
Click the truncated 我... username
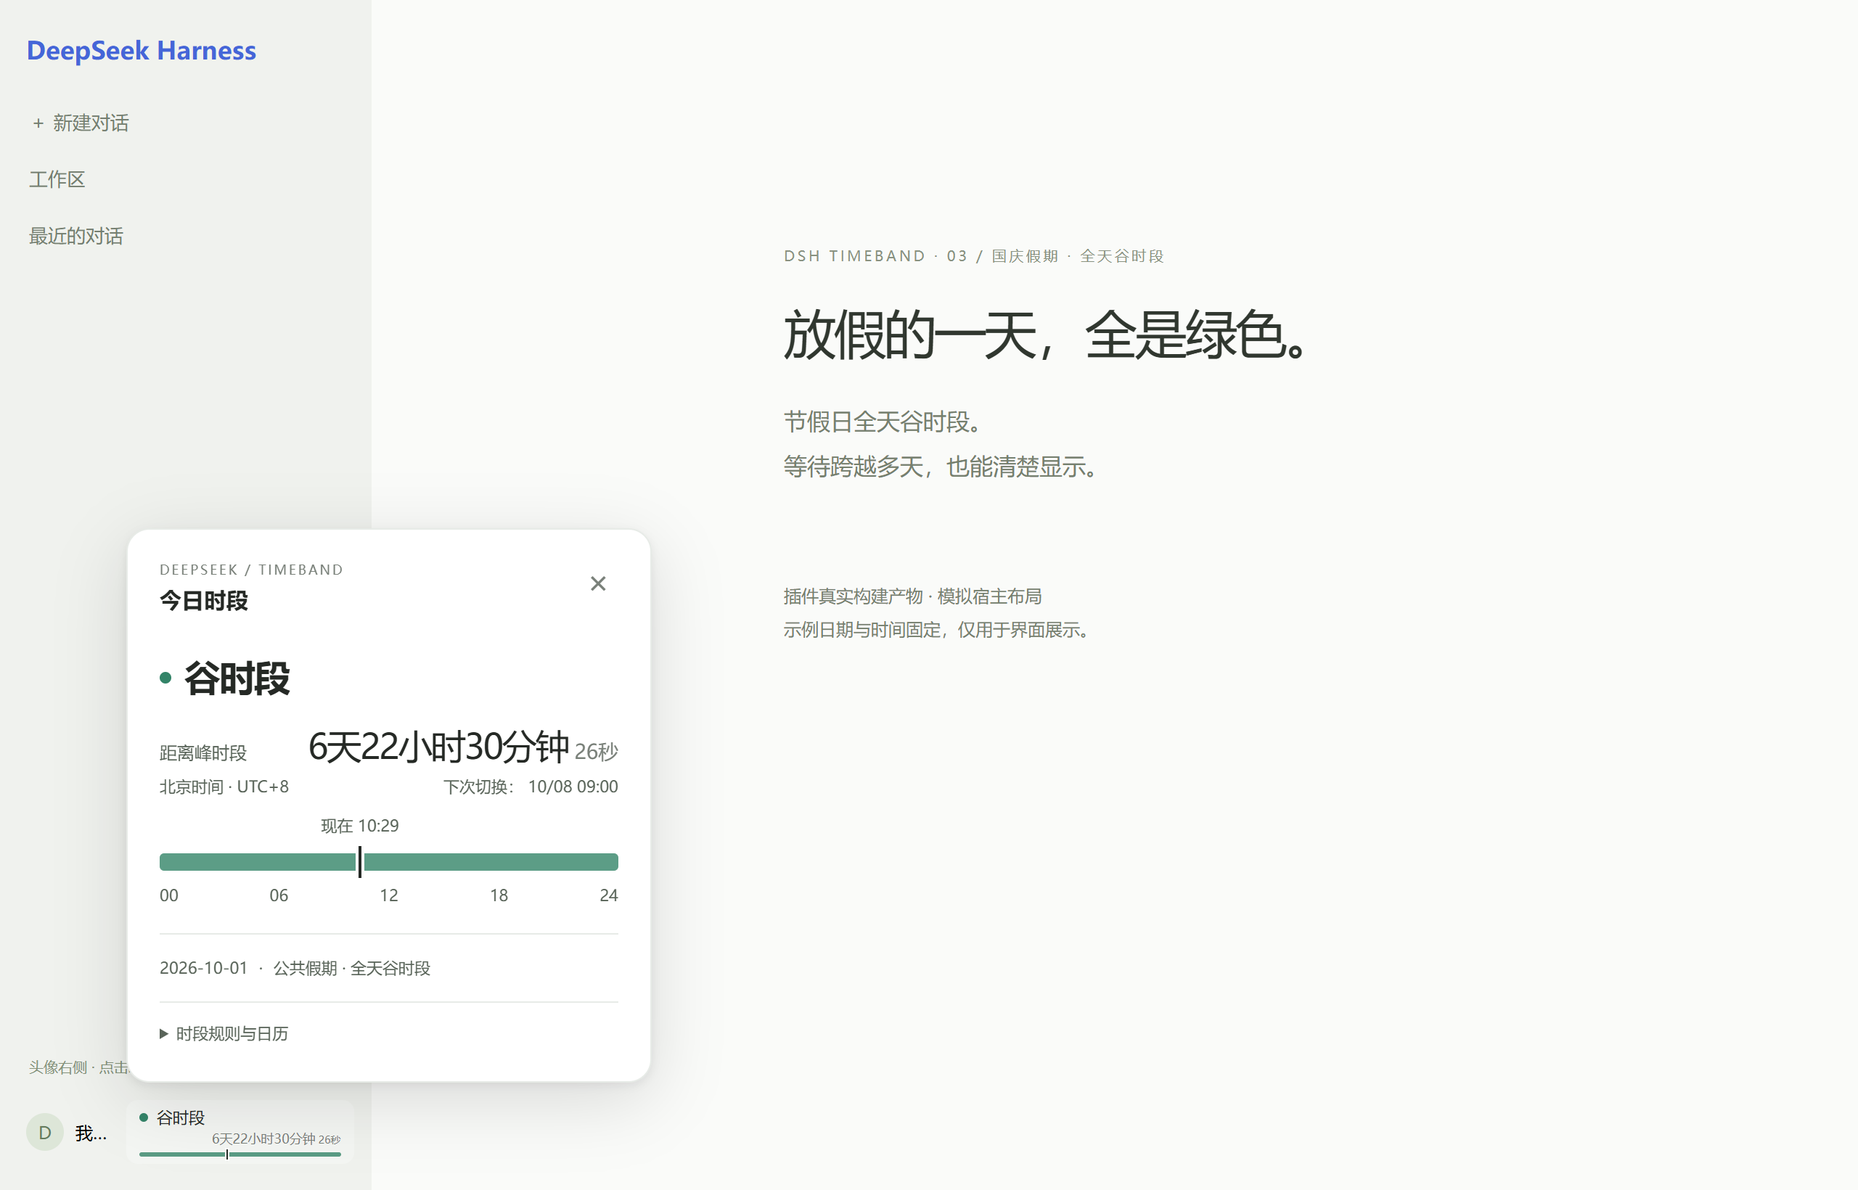click(x=91, y=1133)
